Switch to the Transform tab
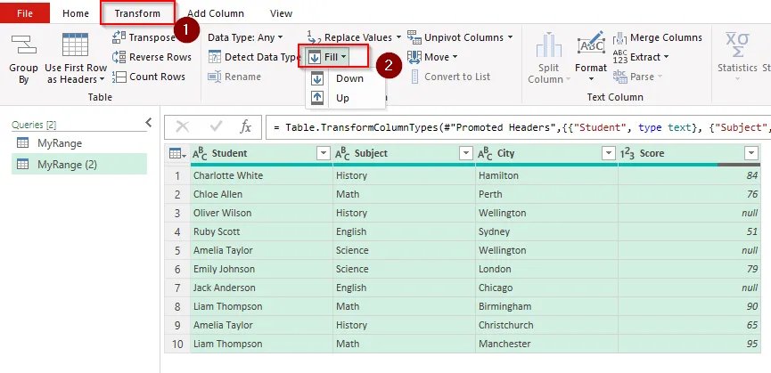 (137, 13)
